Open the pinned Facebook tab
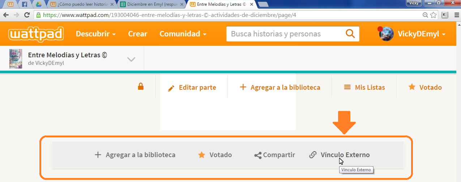 [x=25, y=5]
